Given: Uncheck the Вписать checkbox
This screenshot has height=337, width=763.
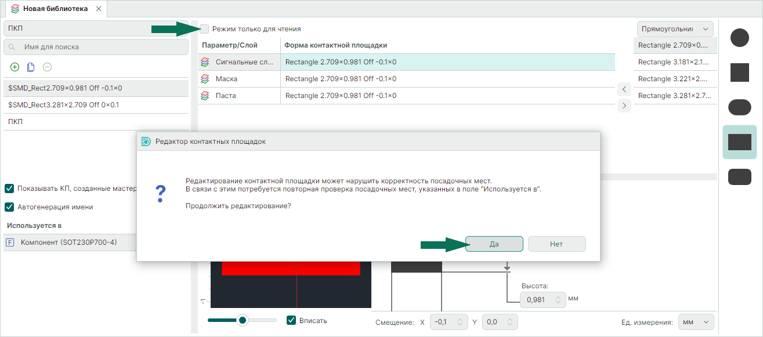Looking at the screenshot, I should pos(292,320).
